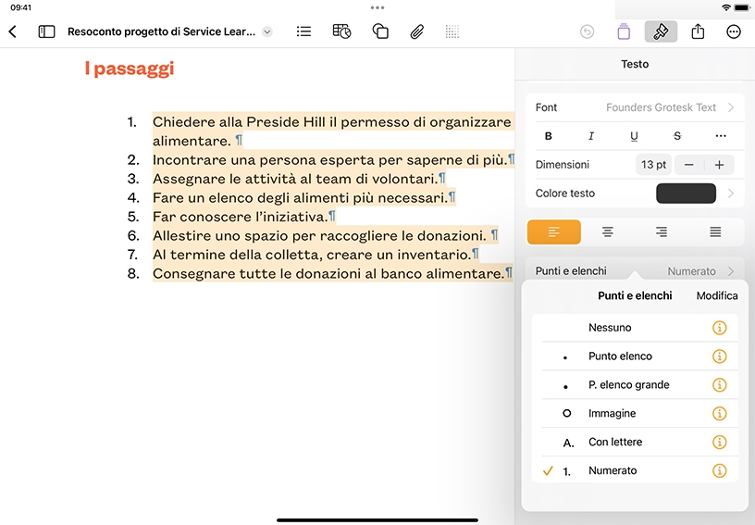Open more text style options ellipsis
This screenshot has width=755, height=525.
(721, 136)
